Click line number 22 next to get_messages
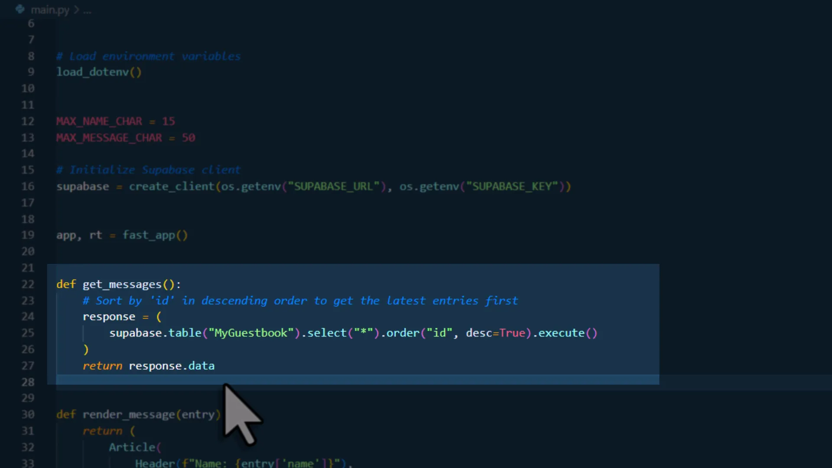The height and width of the screenshot is (468, 832). click(x=27, y=284)
